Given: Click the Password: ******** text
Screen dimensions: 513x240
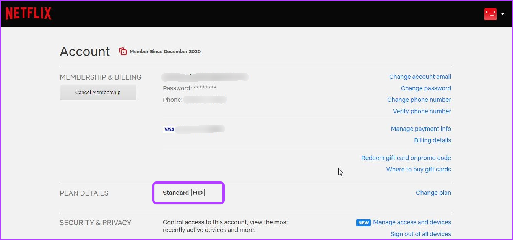Looking at the screenshot, I should coord(190,88).
